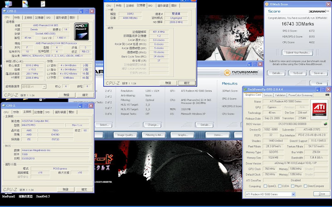Click the Submit Your Results button
332x207 pixels.
[x=298, y=53]
